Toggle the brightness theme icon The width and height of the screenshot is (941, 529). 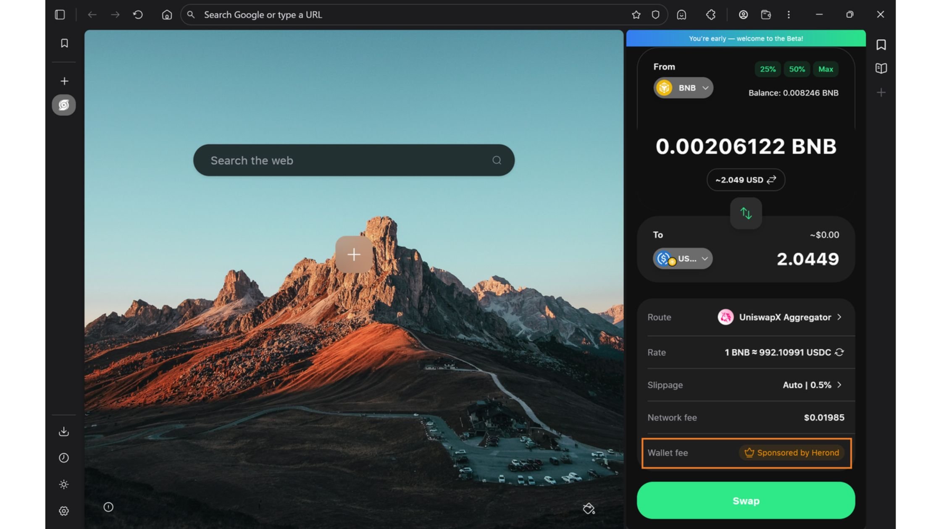pos(64,484)
